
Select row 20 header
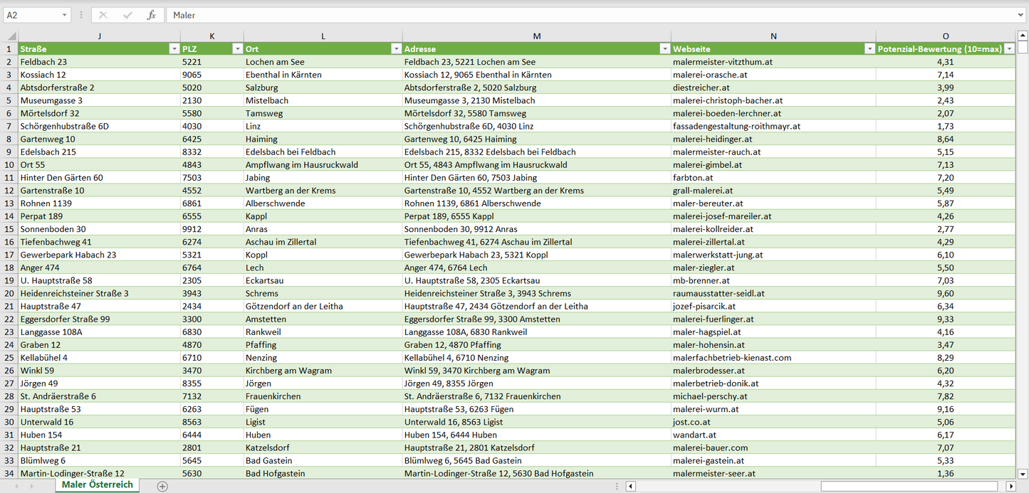tap(9, 293)
